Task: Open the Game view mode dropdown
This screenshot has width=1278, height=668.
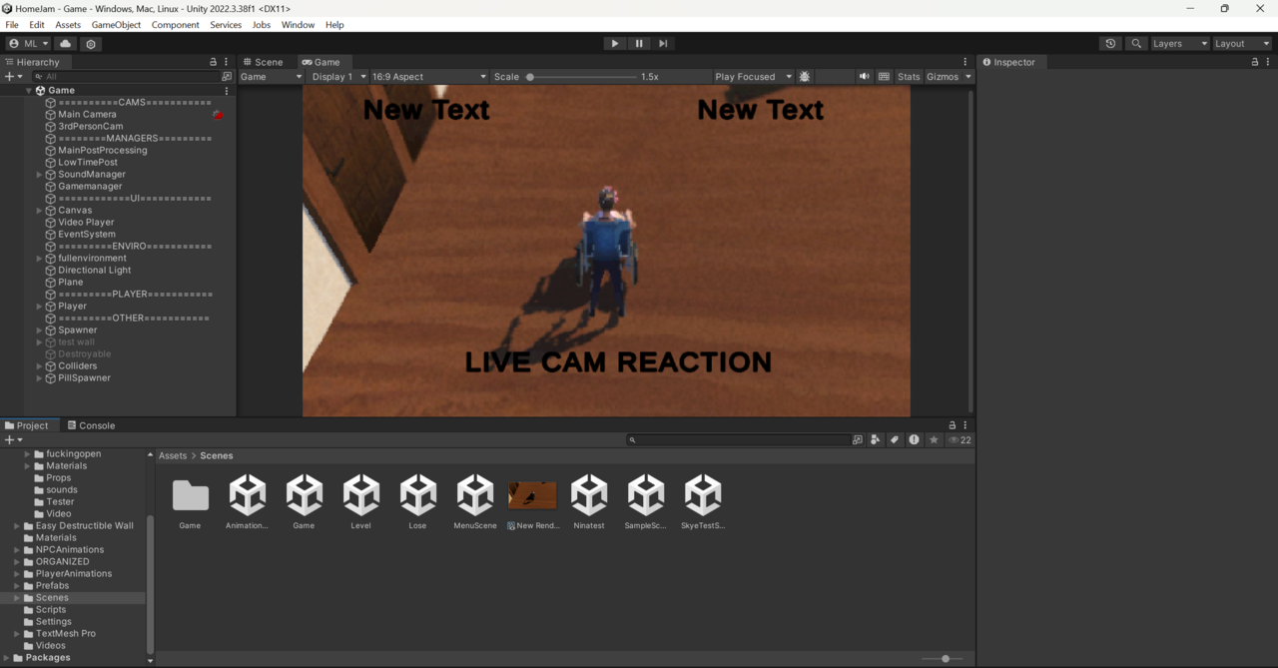Action: pyautogui.click(x=271, y=77)
